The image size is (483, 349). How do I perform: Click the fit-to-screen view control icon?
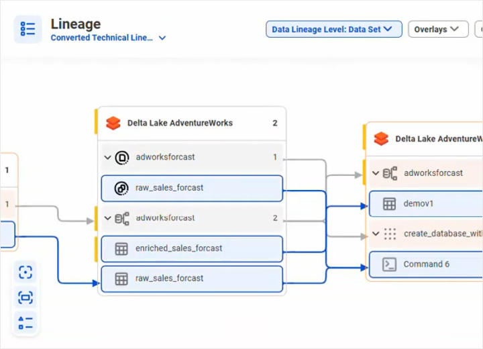click(25, 297)
